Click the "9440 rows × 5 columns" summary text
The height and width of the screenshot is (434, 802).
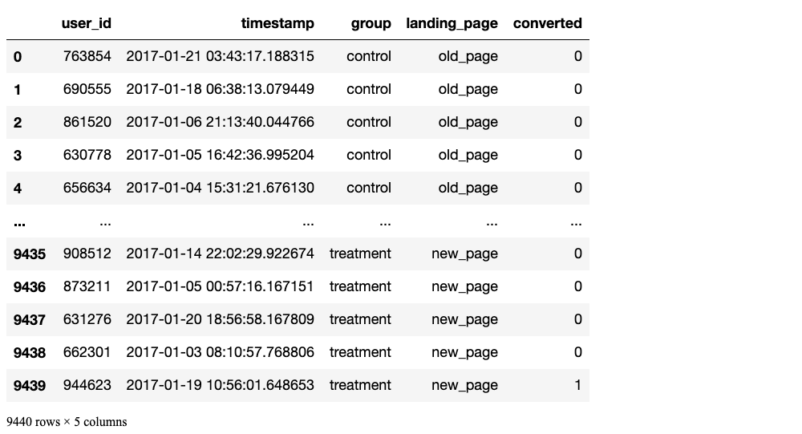click(x=67, y=422)
